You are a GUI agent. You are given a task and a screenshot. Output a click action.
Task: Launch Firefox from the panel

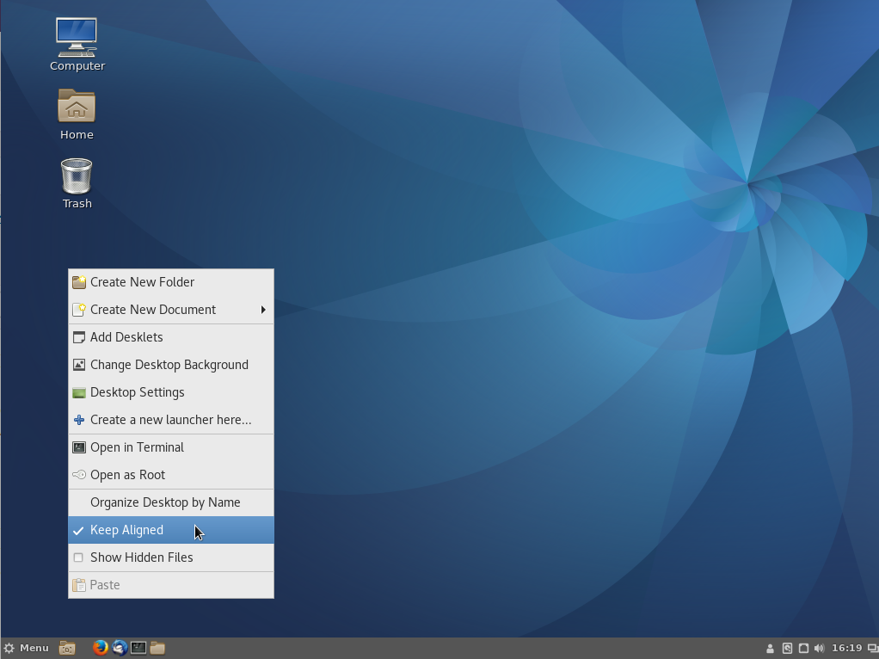pyautogui.click(x=101, y=647)
